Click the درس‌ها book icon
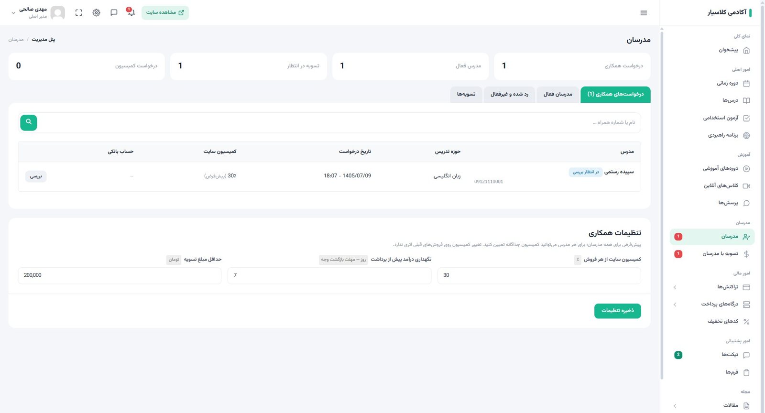The image size is (765, 413). point(746,101)
